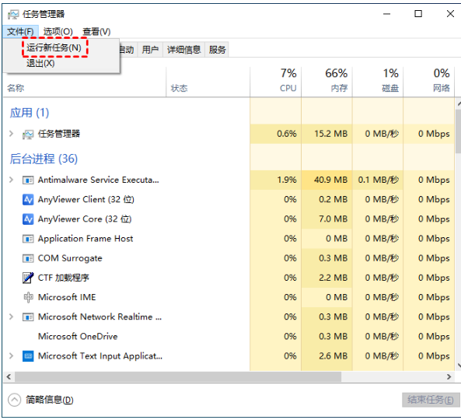Expand the Antimalware Service Executable entry
Viewport: 461px width, 420px height.
(x=11, y=180)
